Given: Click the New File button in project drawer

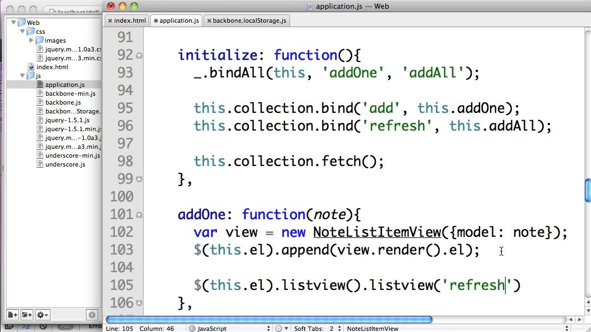Looking at the screenshot, I should point(13,315).
